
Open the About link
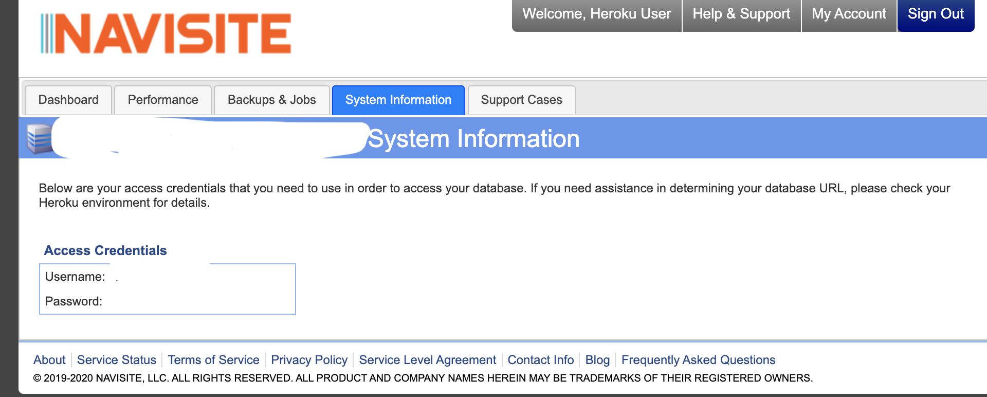point(49,360)
